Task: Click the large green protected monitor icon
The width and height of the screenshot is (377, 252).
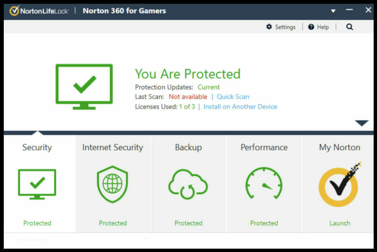Action: click(84, 87)
